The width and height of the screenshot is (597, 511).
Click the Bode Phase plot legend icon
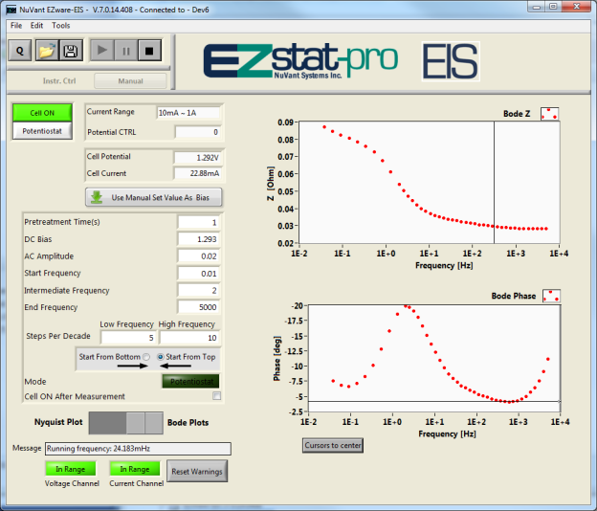point(551,296)
